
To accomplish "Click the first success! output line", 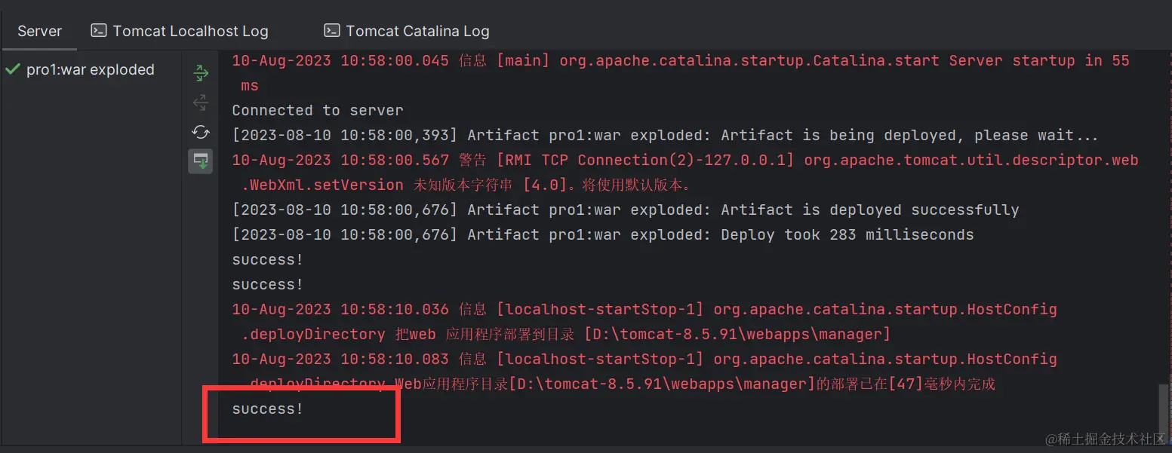I will [268, 259].
